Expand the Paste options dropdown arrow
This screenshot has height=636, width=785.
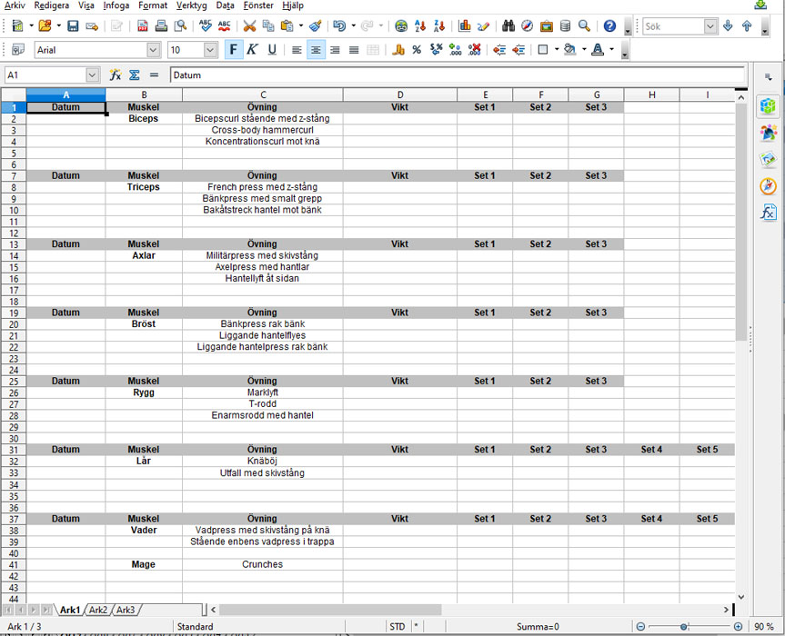pyautogui.click(x=301, y=26)
